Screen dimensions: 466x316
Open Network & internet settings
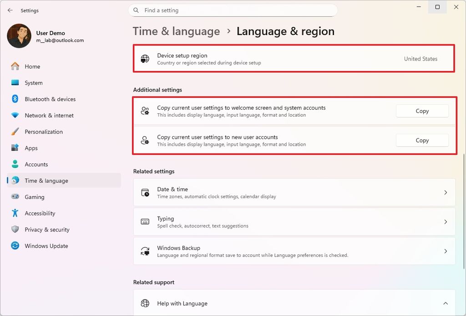(x=50, y=115)
